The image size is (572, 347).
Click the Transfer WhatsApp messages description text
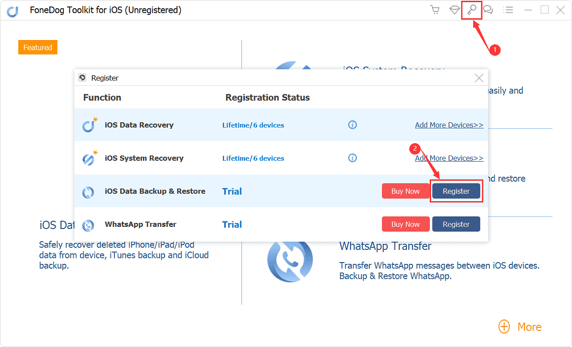point(440,271)
